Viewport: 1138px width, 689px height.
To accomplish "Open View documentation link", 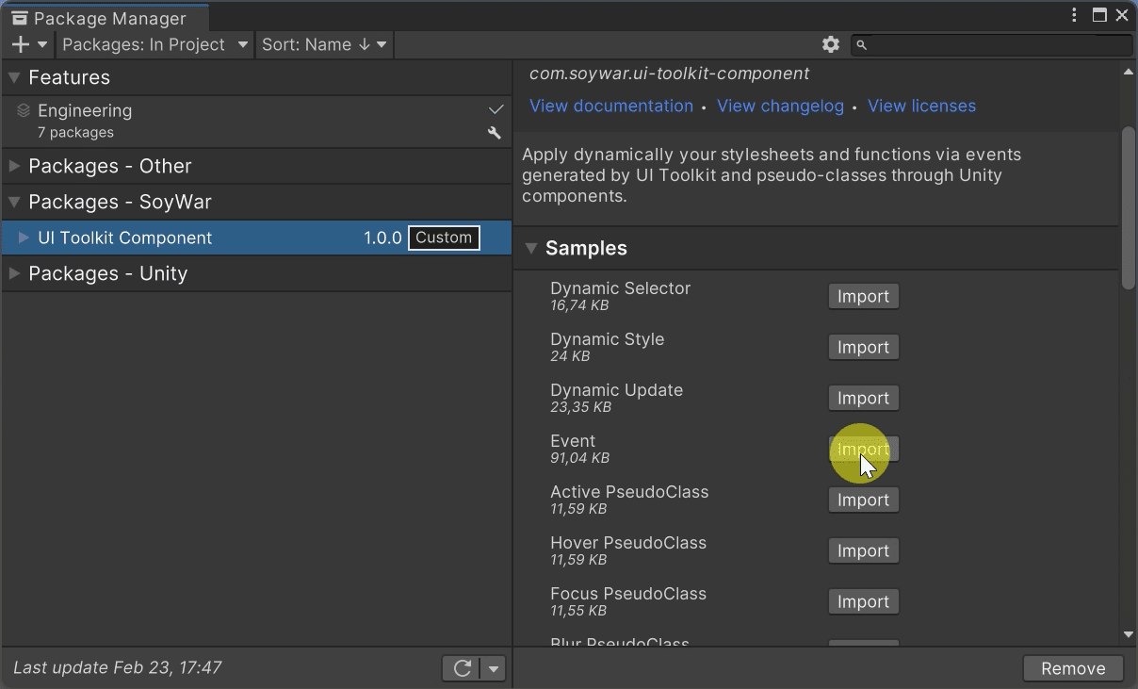I will [611, 106].
